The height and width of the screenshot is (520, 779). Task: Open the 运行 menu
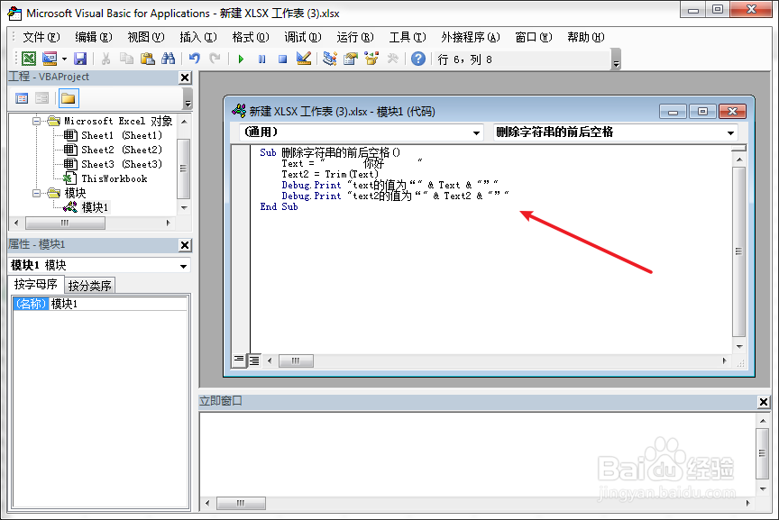(354, 37)
